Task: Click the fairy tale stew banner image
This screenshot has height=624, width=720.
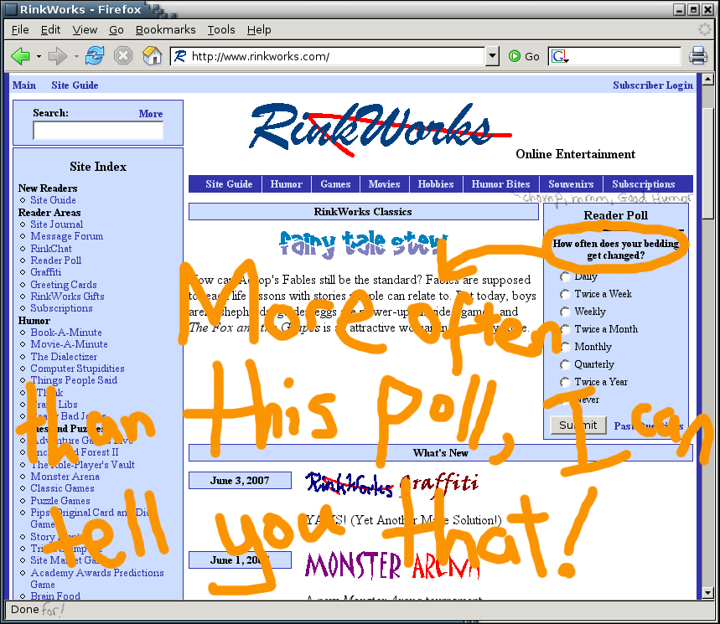Action: click(x=364, y=243)
